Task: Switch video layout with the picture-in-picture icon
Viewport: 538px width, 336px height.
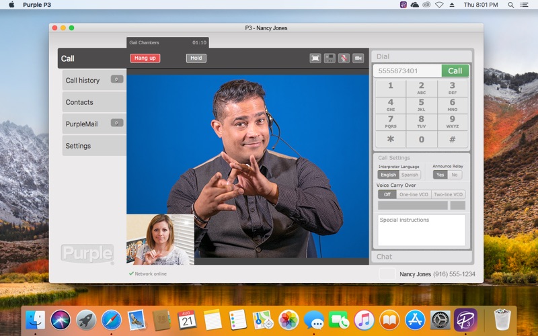Action: [330, 58]
